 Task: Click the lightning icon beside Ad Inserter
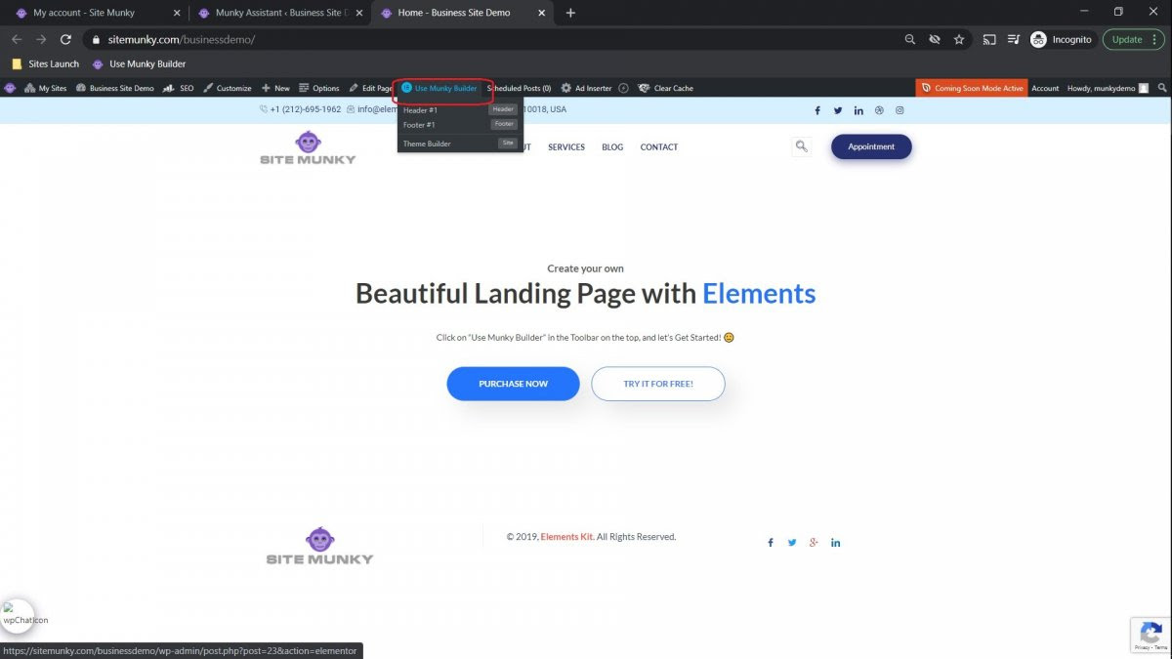(x=624, y=88)
